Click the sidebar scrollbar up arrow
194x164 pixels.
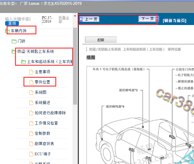pos(75,16)
